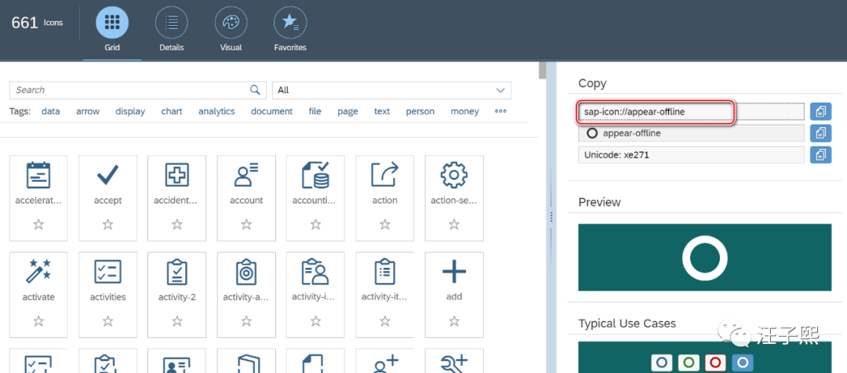
Task: Filter by the data tag
Action: pyautogui.click(x=51, y=111)
